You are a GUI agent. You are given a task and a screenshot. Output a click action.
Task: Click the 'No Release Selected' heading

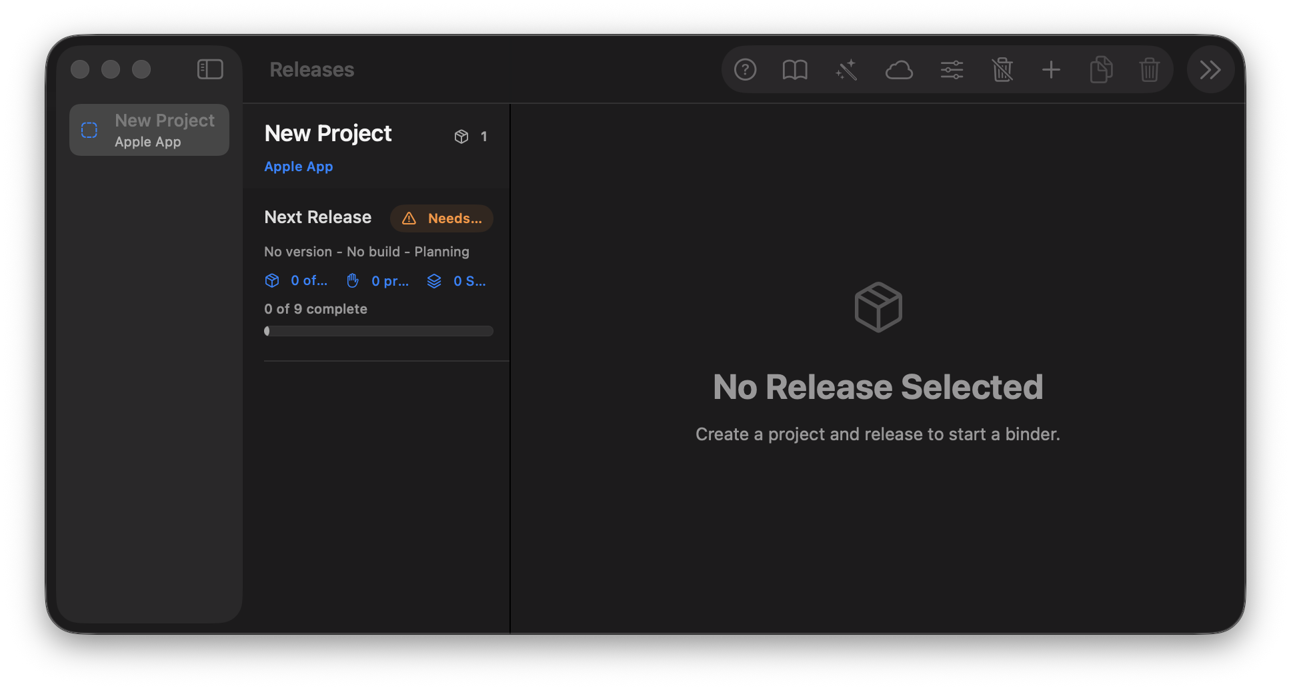coord(878,387)
